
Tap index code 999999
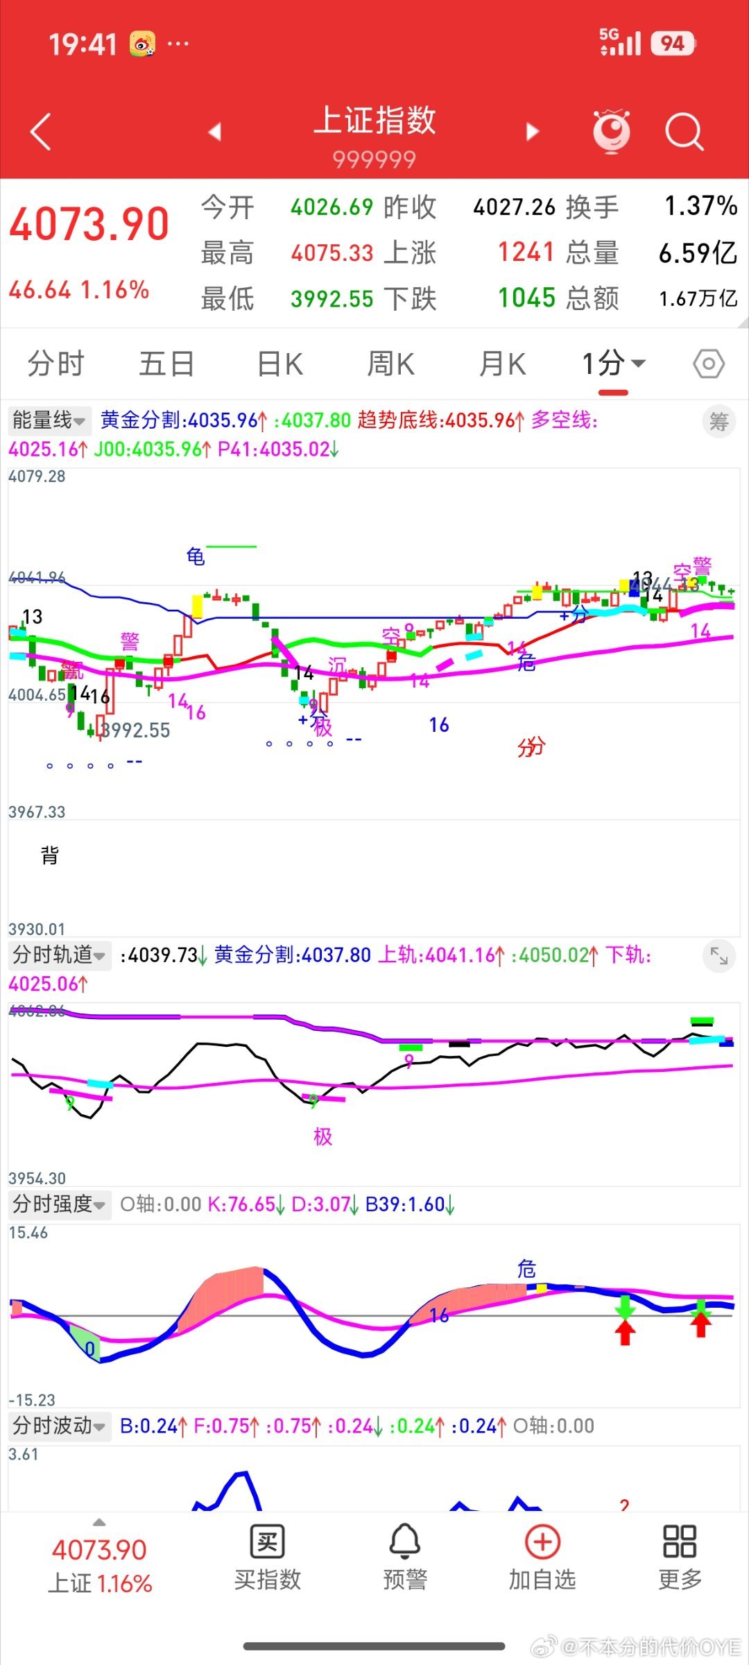[x=374, y=160]
